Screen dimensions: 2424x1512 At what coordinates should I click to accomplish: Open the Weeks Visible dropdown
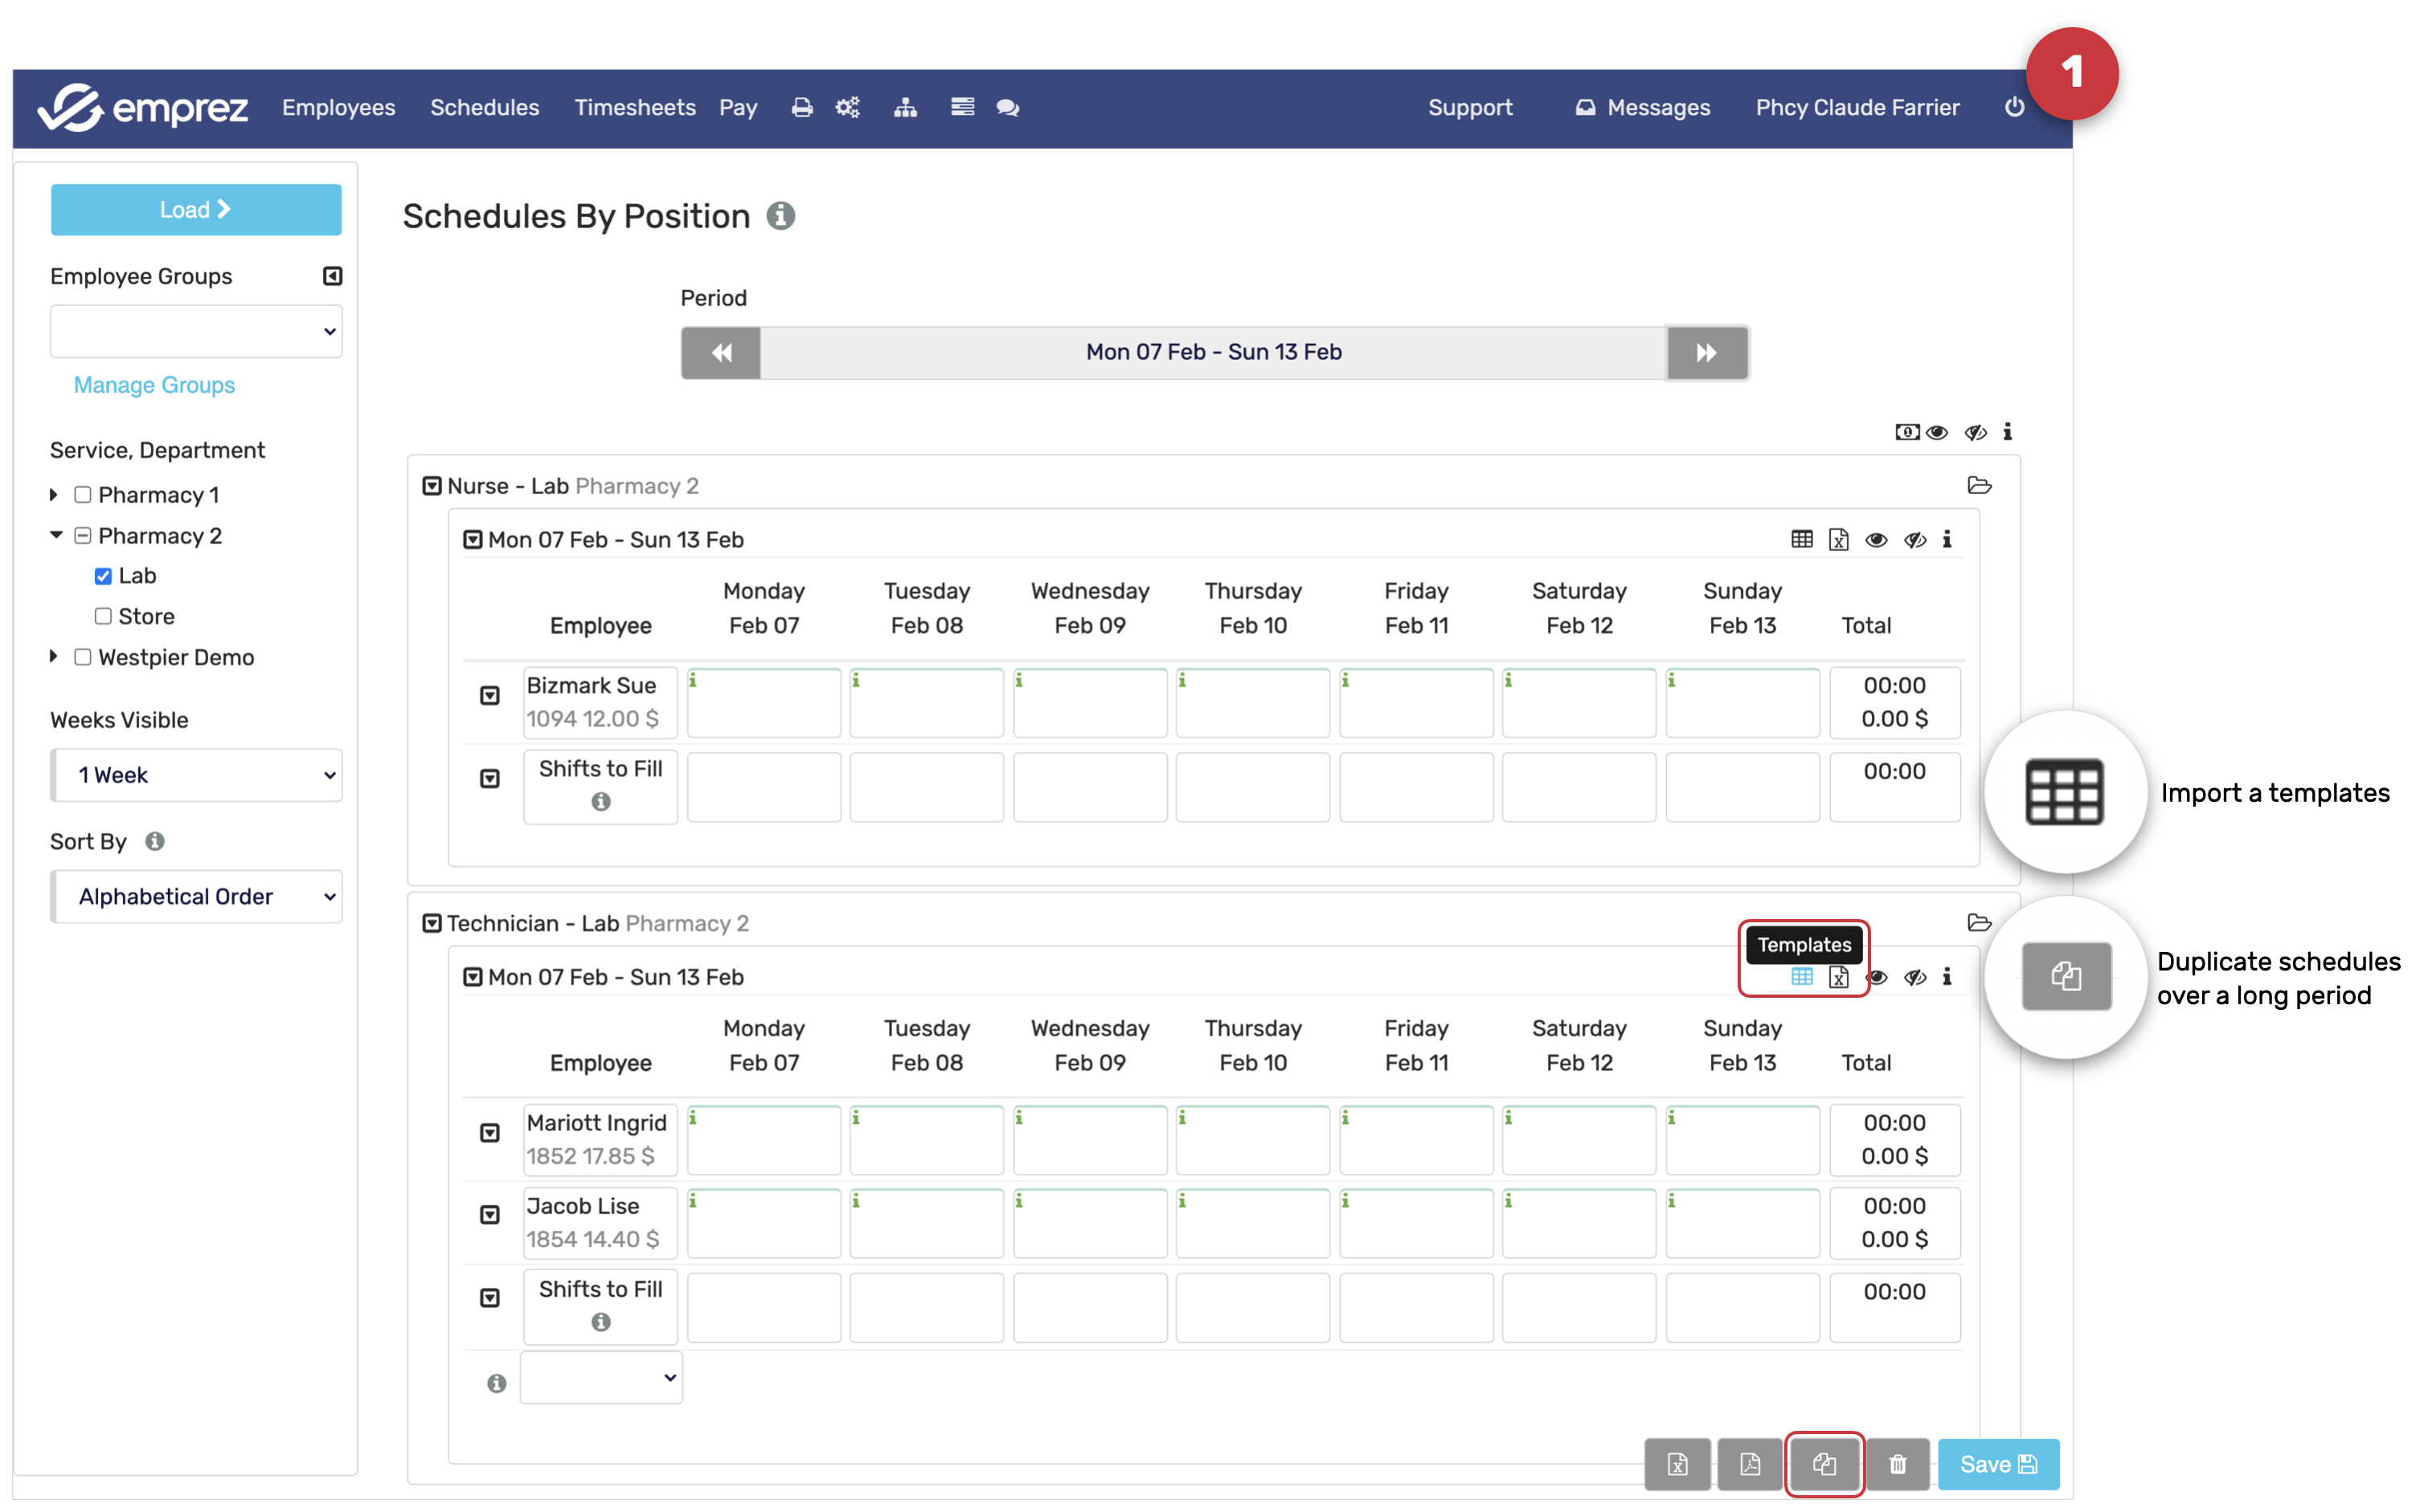tap(197, 775)
